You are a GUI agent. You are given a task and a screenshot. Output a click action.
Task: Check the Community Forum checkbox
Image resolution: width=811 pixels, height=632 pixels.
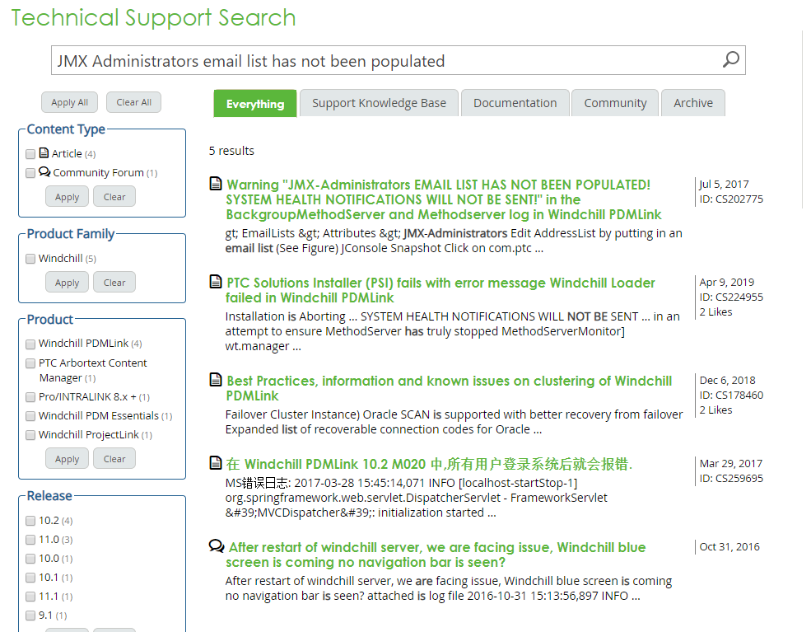point(30,173)
